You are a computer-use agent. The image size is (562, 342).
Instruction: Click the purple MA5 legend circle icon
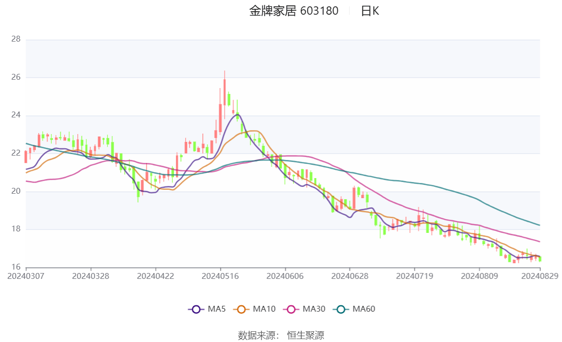(x=196, y=310)
